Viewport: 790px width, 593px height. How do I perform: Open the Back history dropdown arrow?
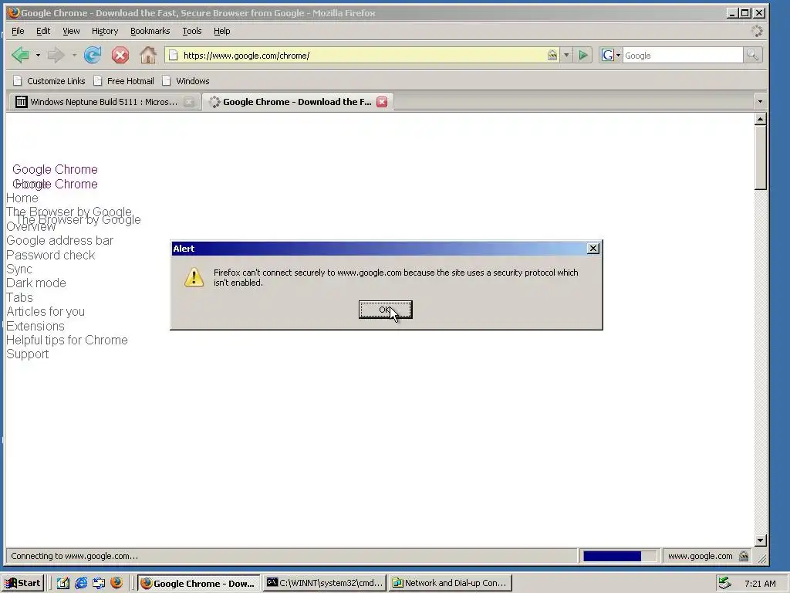point(38,55)
